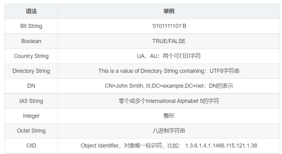Click the CN=John Smith DN example

[169, 86]
